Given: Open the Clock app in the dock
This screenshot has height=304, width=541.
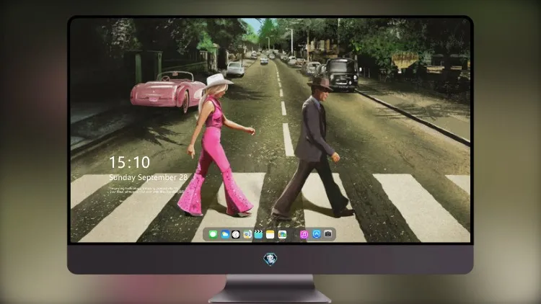Looking at the screenshot, I should 236,234.
